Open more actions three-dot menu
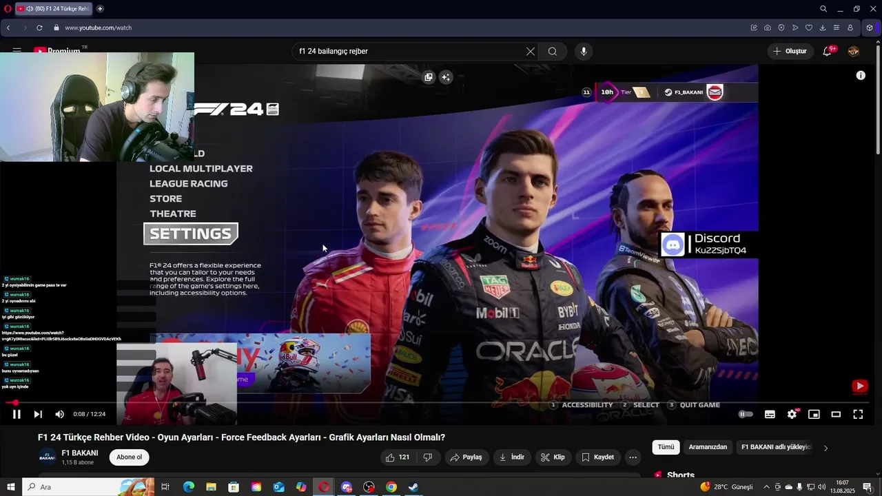 (x=633, y=457)
